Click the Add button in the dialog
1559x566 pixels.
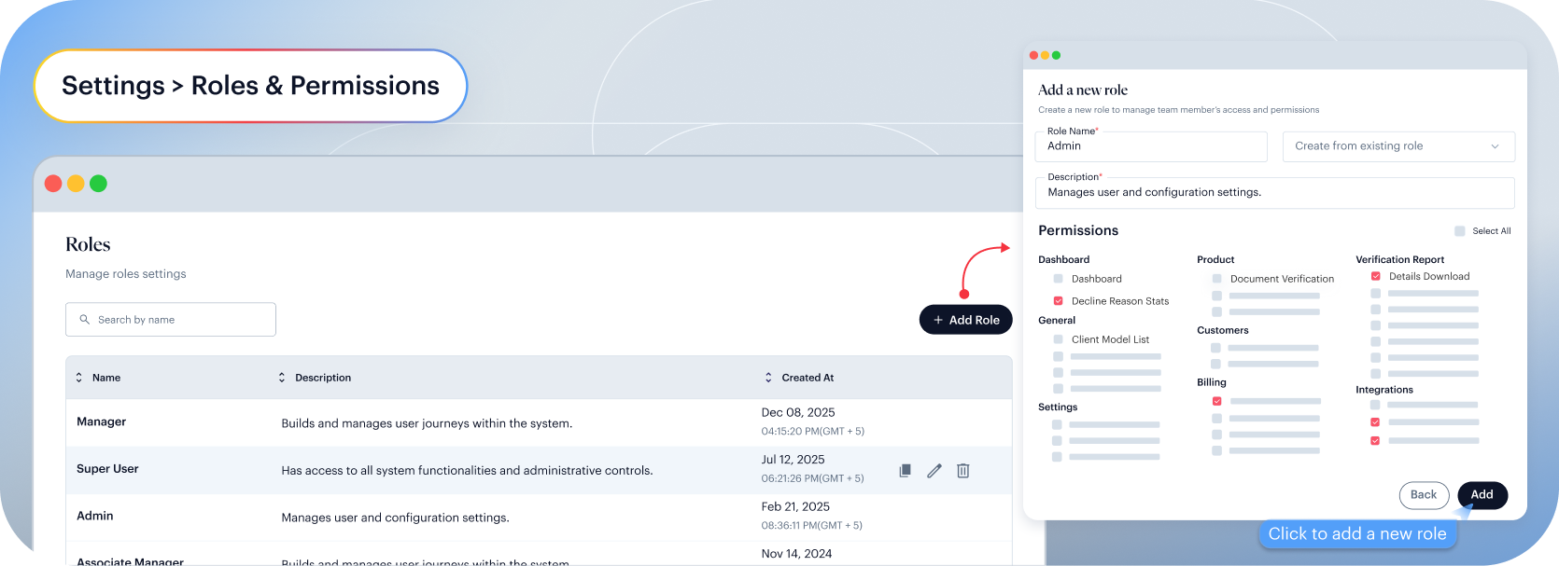pyautogui.click(x=1482, y=495)
